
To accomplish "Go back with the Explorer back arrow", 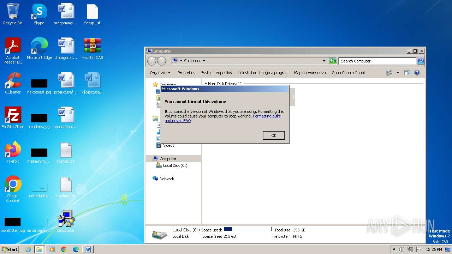I will 152,61.
